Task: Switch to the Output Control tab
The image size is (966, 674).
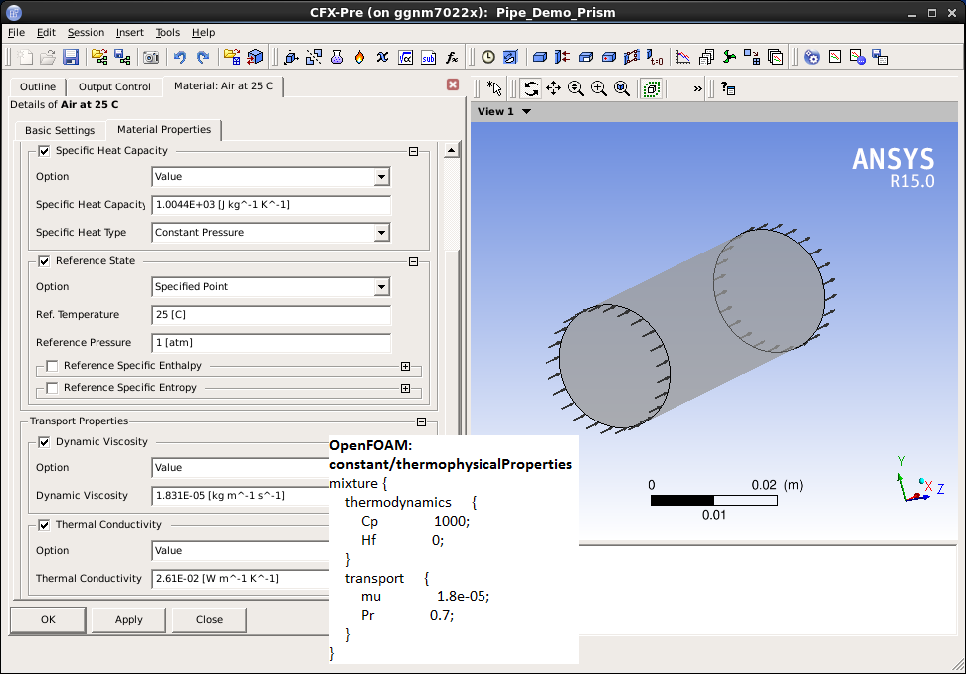Action: tap(114, 86)
